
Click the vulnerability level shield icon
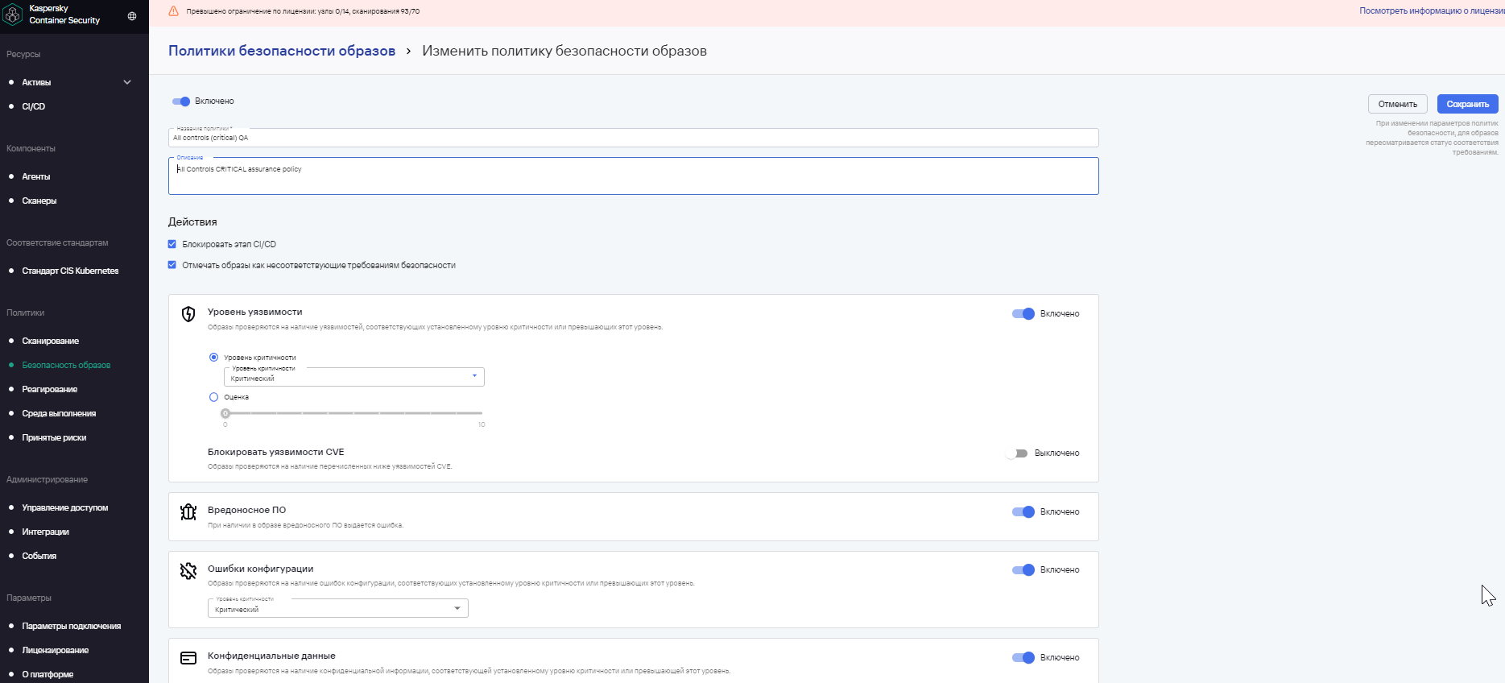[188, 314]
